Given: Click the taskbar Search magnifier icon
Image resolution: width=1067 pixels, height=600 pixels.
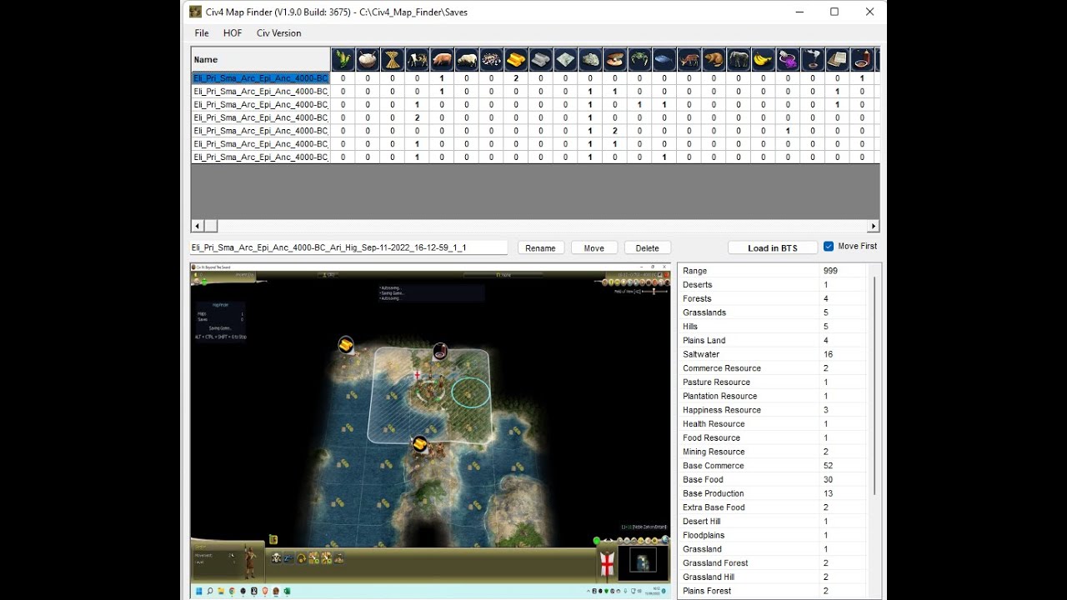Looking at the screenshot, I should [210, 591].
